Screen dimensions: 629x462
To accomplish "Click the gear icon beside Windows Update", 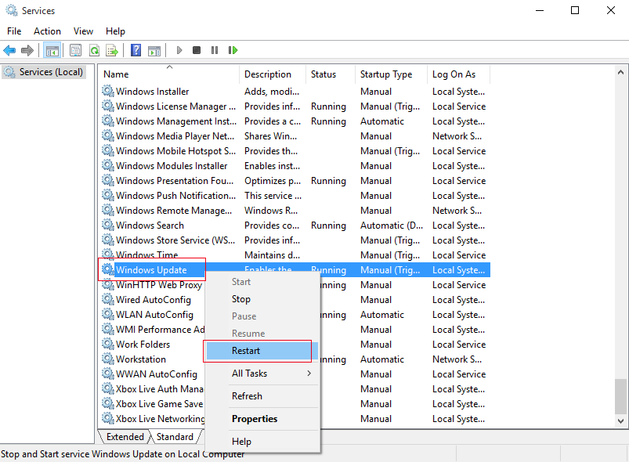I will click(107, 269).
